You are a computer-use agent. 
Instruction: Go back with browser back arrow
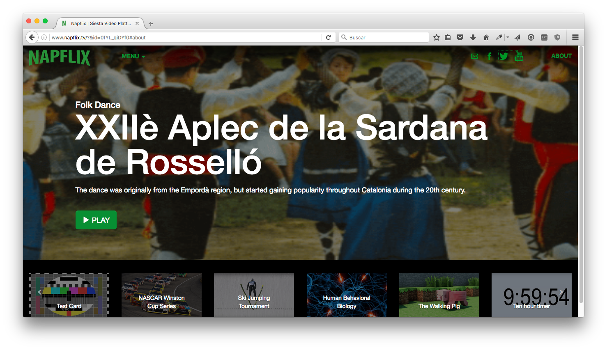click(x=32, y=37)
